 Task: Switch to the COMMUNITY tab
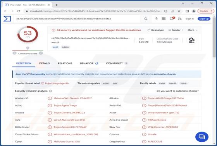pyautogui.click(x=117, y=63)
